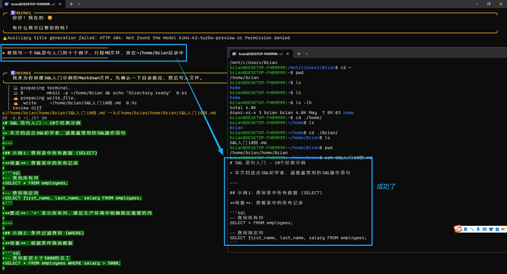Open the Sogou toolbox grid icon

(497, 229)
